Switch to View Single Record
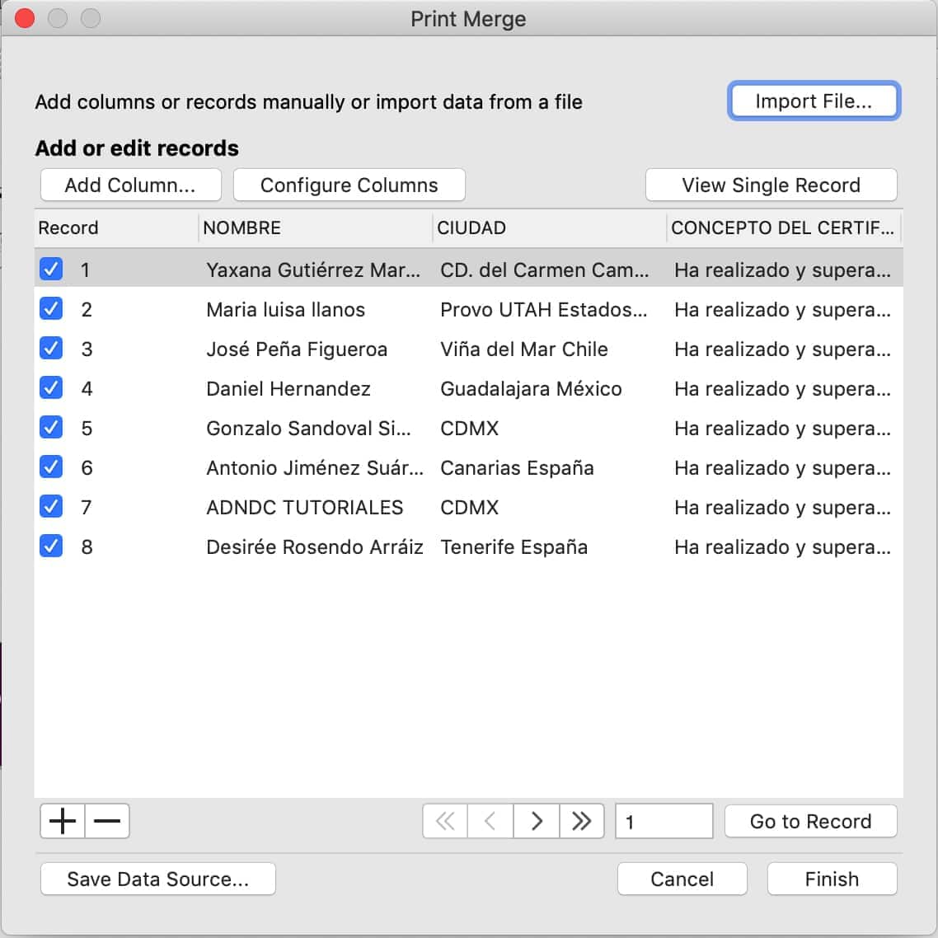 coord(771,185)
